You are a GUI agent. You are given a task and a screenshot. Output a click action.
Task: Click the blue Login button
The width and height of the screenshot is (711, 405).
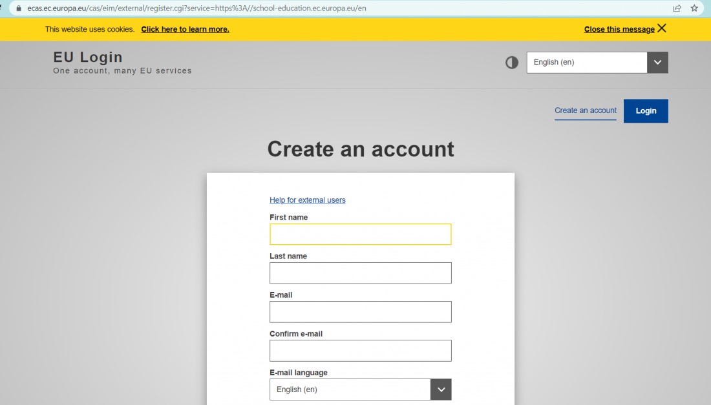(x=646, y=111)
